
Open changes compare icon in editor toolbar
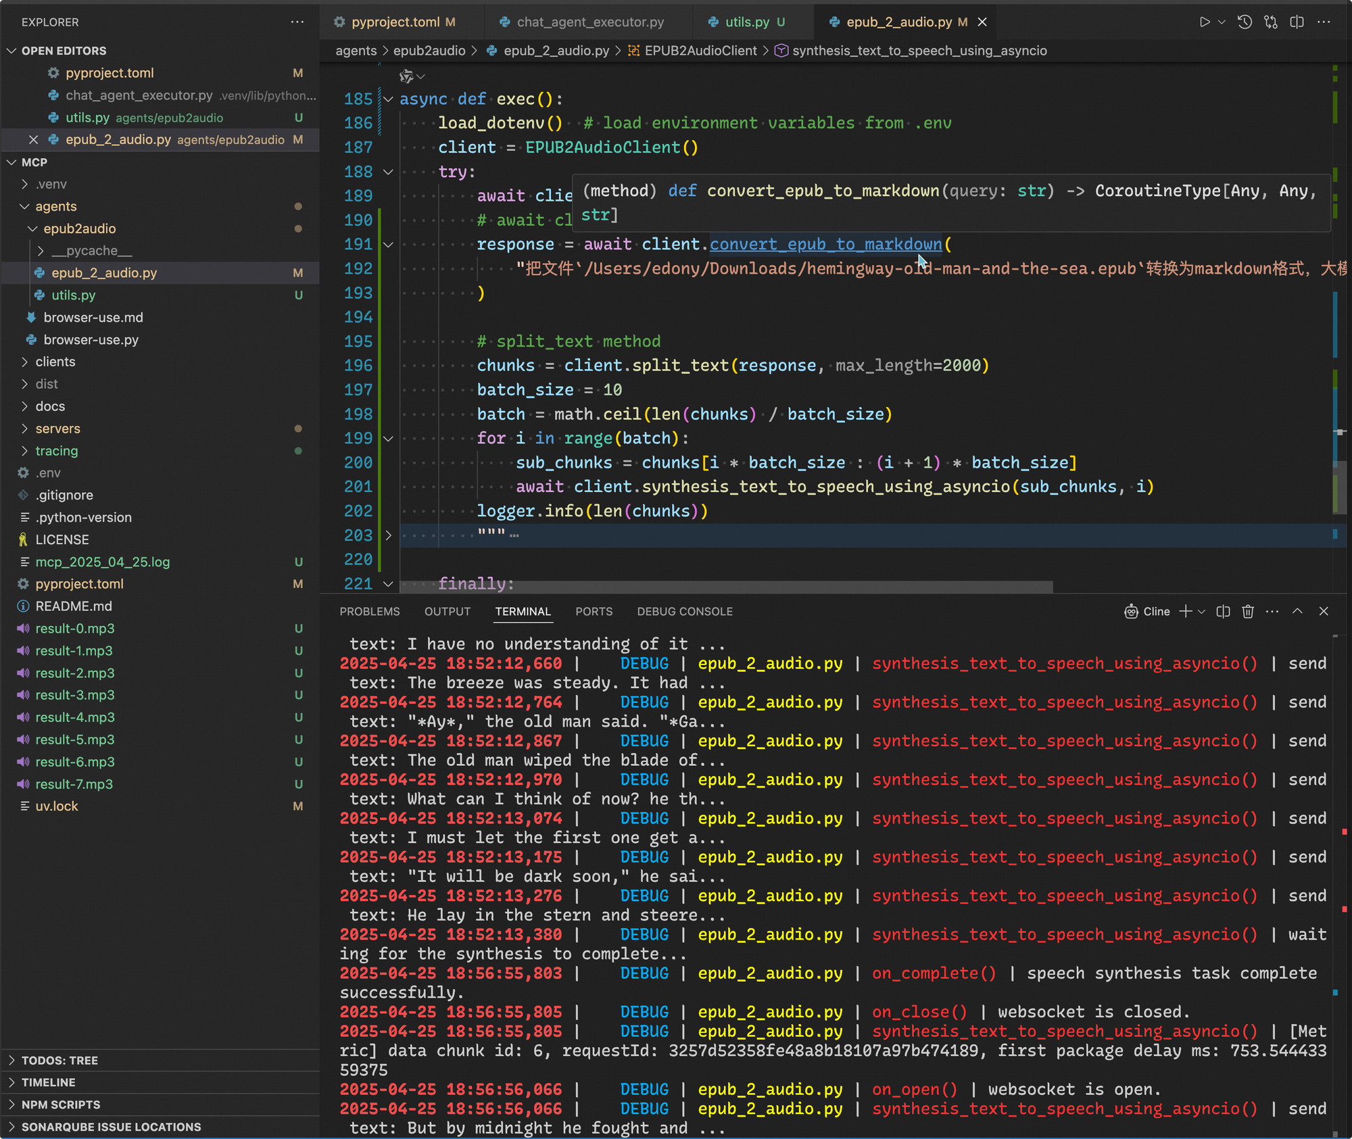coord(1271,22)
